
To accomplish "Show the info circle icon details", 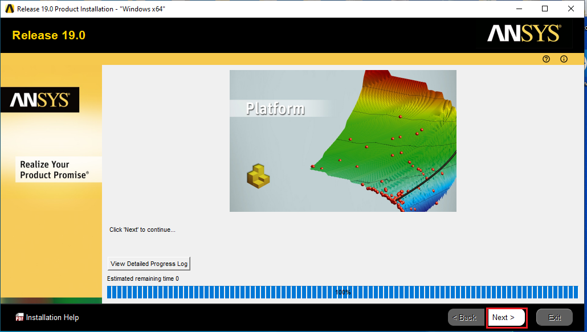I will click(x=564, y=59).
